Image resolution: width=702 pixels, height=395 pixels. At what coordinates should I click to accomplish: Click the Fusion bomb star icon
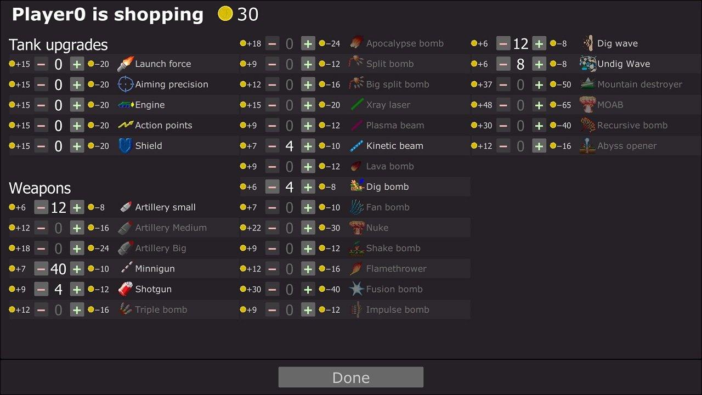click(357, 289)
